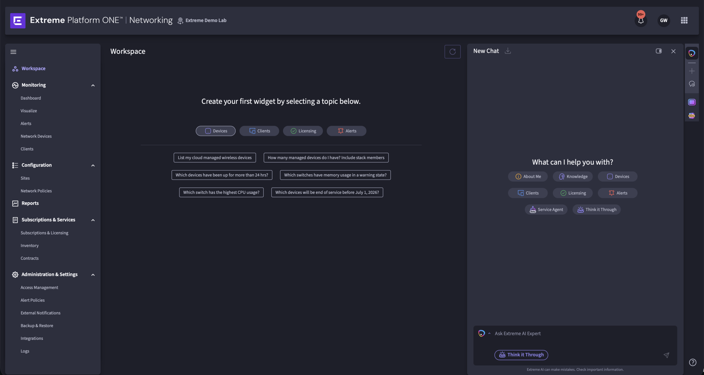This screenshot has width=704, height=375.
Task: Click the globe icon beside Extreme Demo Lab
Action: tap(180, 21)
